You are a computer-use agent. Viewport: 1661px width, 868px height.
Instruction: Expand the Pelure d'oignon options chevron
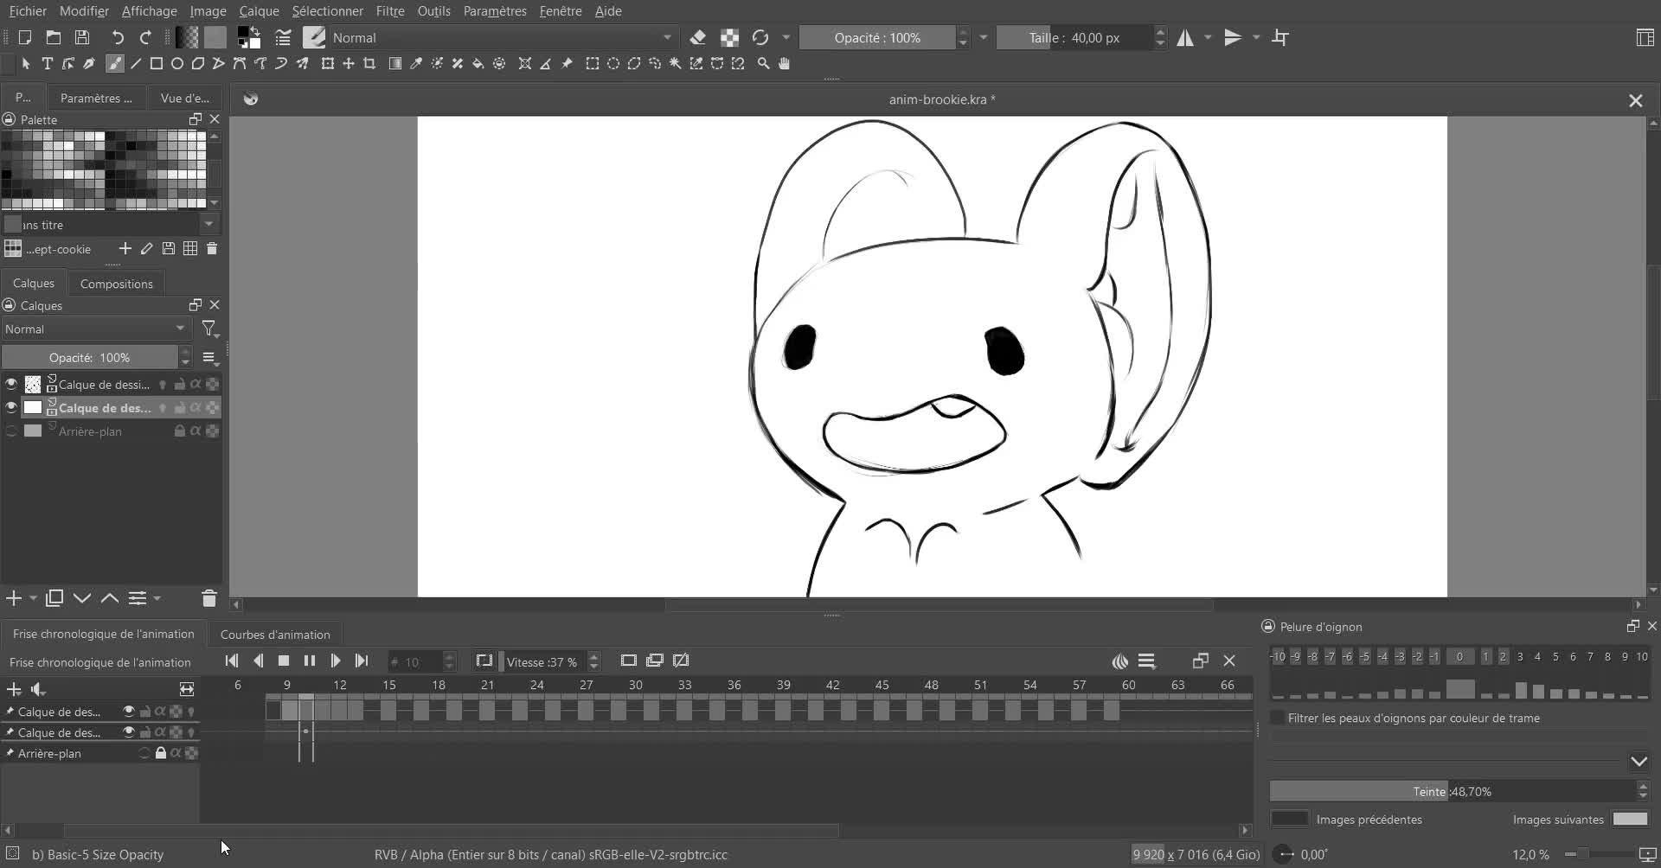click(x=1638, y=762)
